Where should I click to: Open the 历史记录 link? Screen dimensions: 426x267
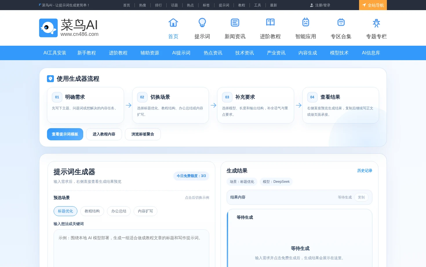click(365, 171)
